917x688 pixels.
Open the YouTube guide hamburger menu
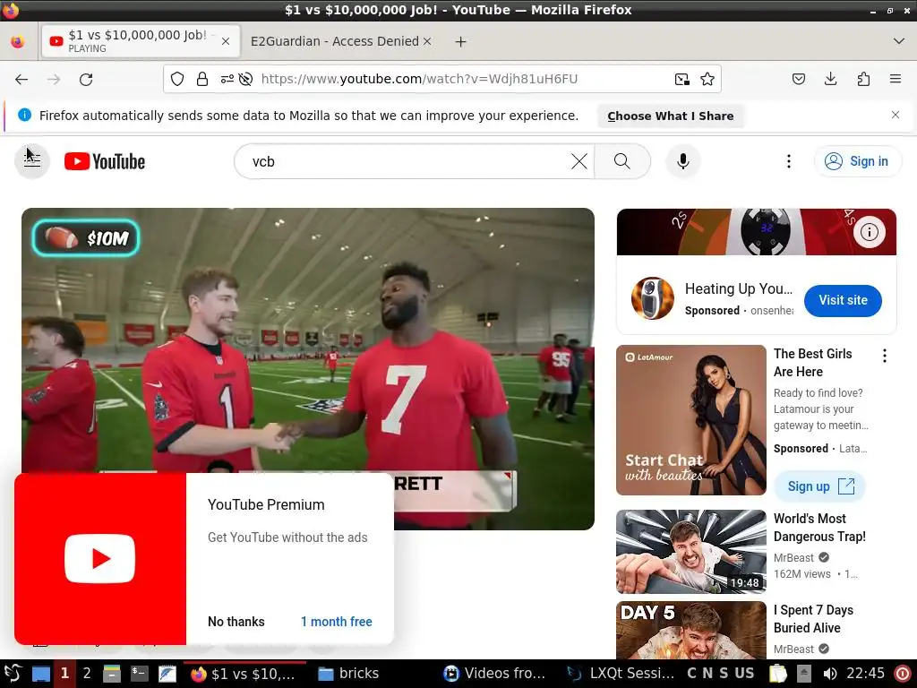coord(32,161)
